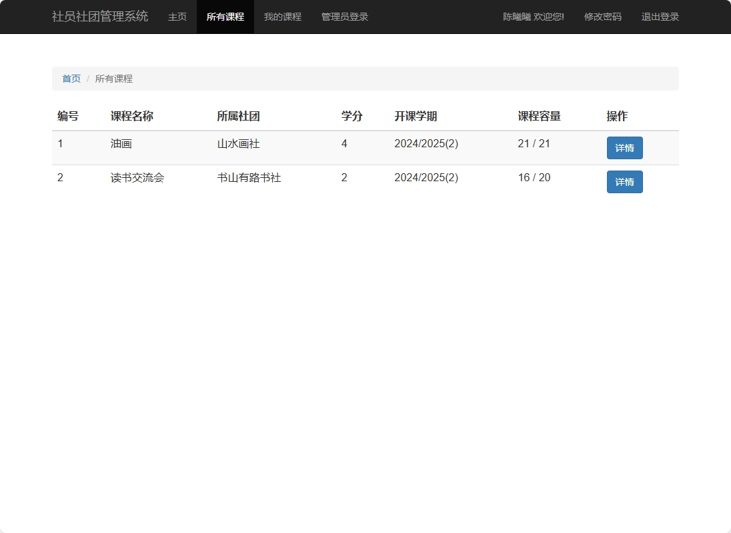Select 管理员登录 in the navigation bar
This screenshot has height=533, width=731.
[x=344, y=17]
